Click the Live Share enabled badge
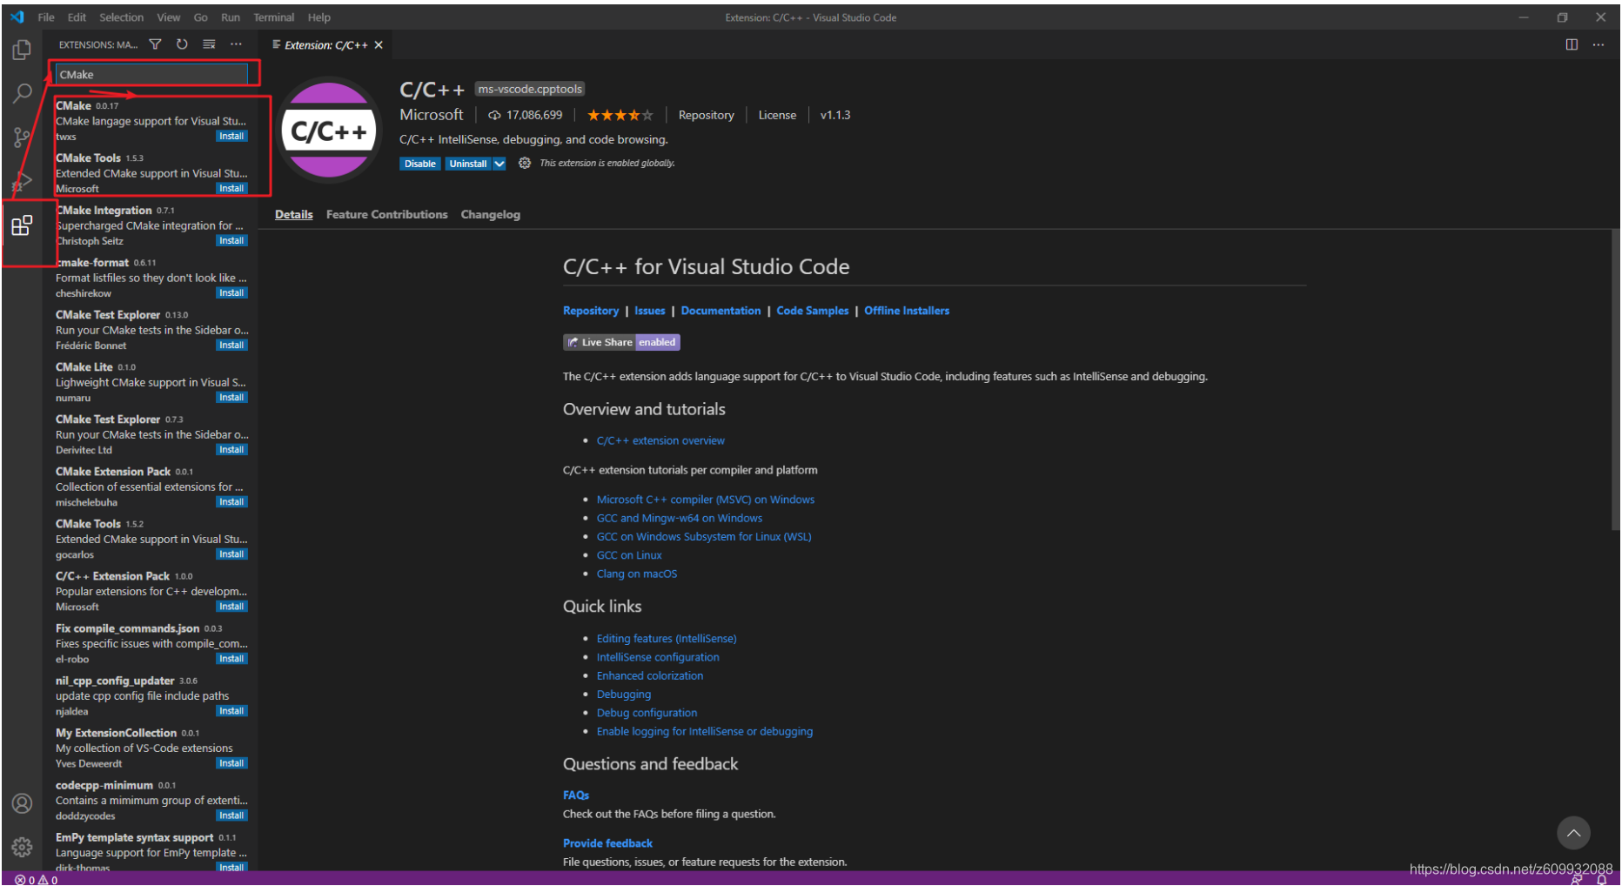Image resolution: width=1622 pixels, height=886 pixels. pyautogui.click(x=621, y=342)
